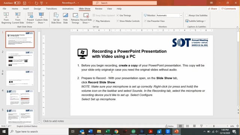
Task: Open Set Up Slide Show dialog
Action: click(56, 18)
